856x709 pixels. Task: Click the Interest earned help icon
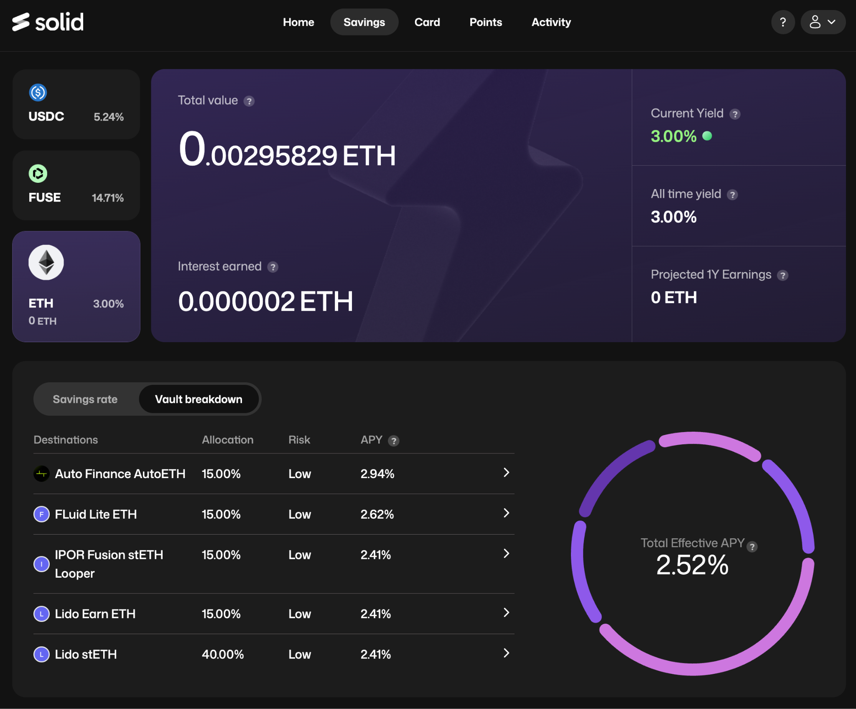pyautogui.click(x=273, y=267)
